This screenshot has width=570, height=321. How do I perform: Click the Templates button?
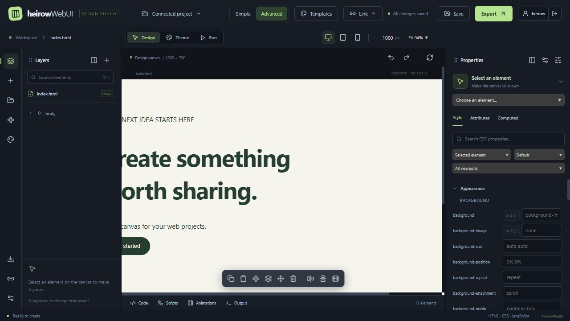click(x=316, y=14)
